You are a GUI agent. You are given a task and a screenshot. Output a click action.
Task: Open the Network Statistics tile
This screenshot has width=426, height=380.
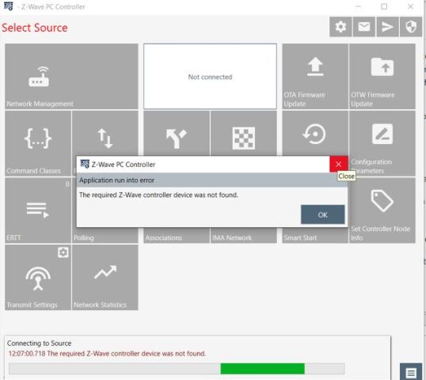pyautogui.click(x=105, y=277)
